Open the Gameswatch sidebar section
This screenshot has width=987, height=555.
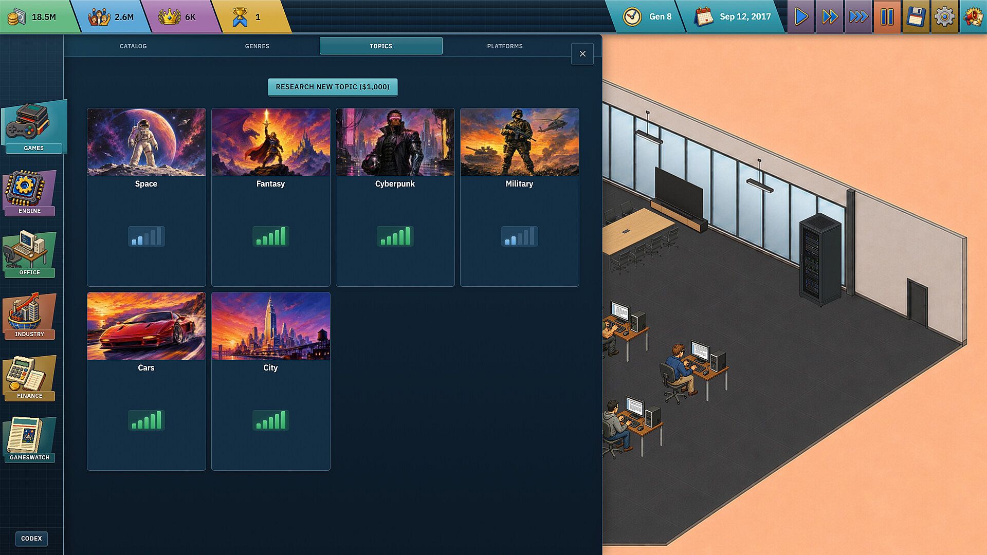point(30,439)
